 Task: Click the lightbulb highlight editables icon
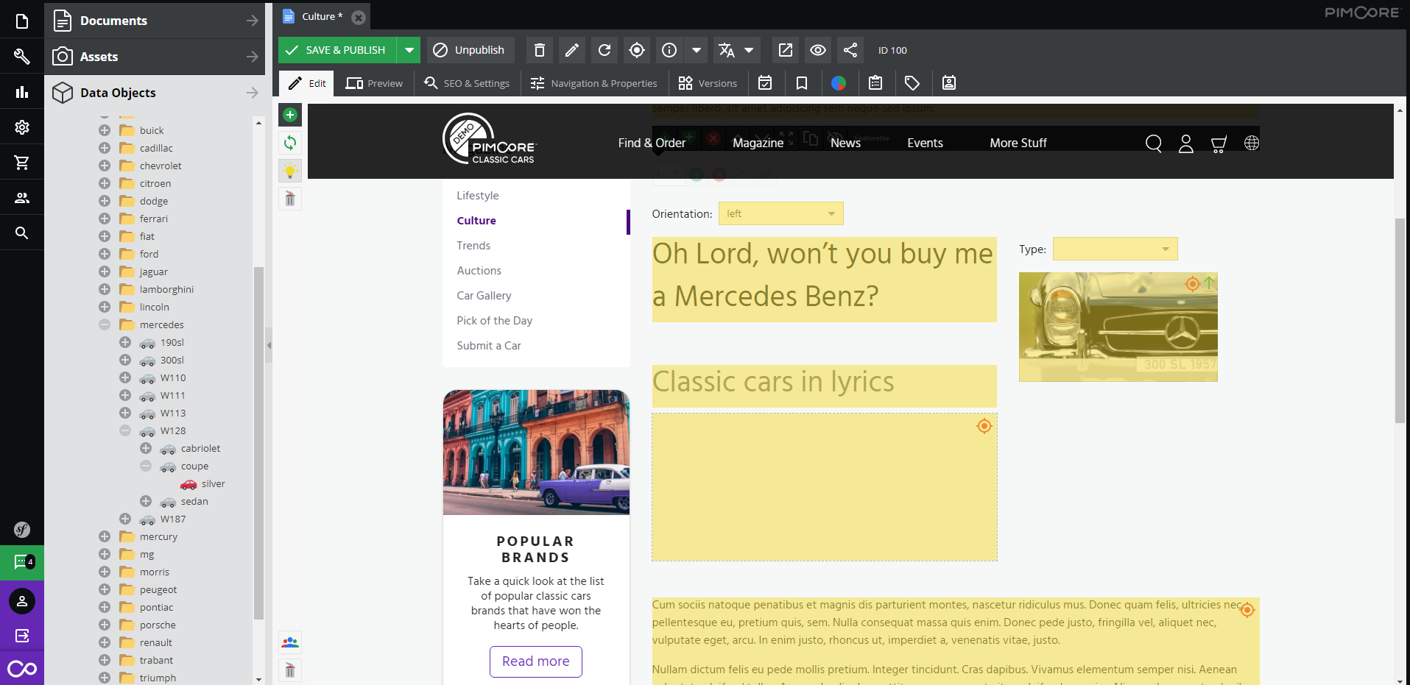[290, 171]
